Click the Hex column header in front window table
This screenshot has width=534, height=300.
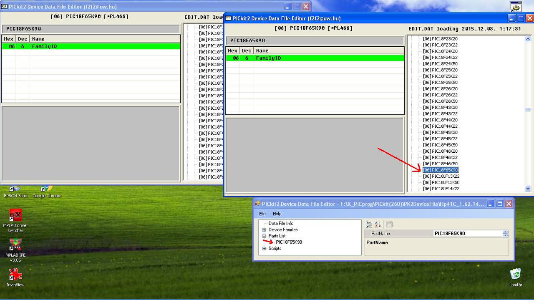tap(232, 50)
